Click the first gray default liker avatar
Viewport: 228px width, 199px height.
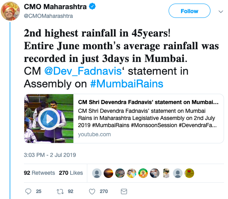click(x=97, y=173)
